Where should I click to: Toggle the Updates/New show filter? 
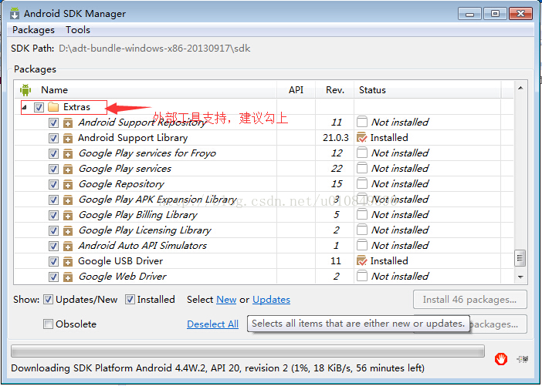tap(48, 300)
